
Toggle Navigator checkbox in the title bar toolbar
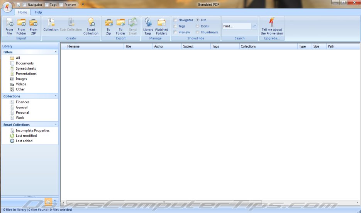point(24,5)
